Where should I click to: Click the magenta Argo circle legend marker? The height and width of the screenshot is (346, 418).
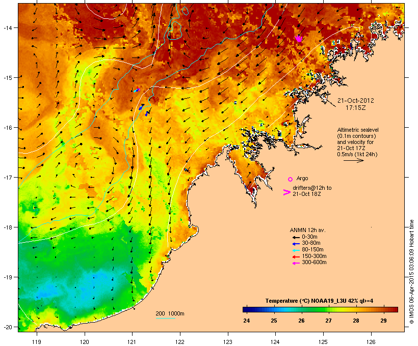(x=290, y=179)
